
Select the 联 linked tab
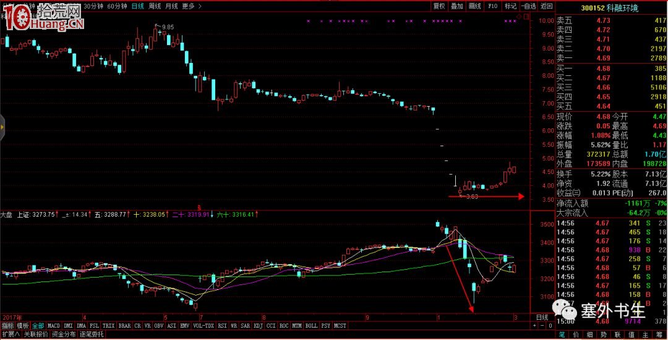click(619, 334)
